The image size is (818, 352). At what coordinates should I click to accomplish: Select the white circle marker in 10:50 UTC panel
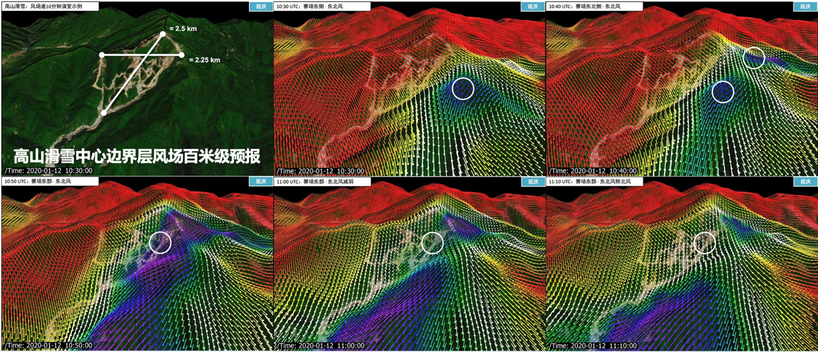[161, 242]
